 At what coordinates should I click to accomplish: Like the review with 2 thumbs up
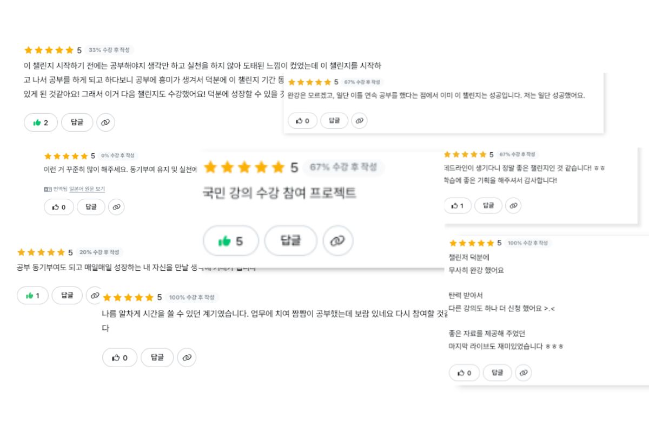(x=40, y=122)
